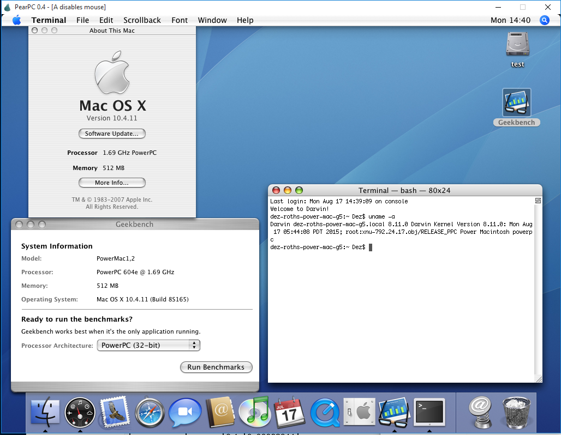Open the Processor Architecture dropdown
Viewport: 561px width, 435px height.
point(148,345)
